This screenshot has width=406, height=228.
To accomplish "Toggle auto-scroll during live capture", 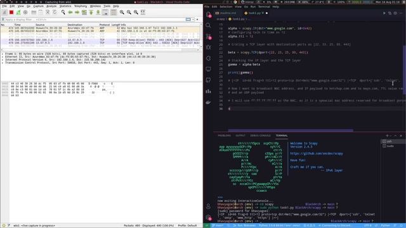I will (x=105, y=12).
